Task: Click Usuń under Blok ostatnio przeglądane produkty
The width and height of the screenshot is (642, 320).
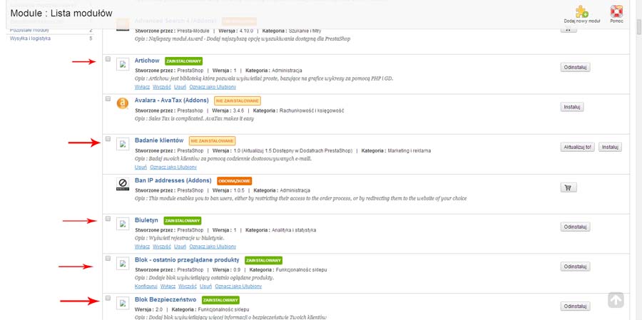Action: (x=206, y=287)
